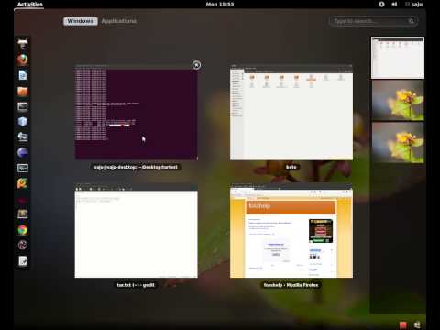The image size is (440, 330).
Task: Close the terminal window preview
Action: pyautogui.click(x=196, y=65)
